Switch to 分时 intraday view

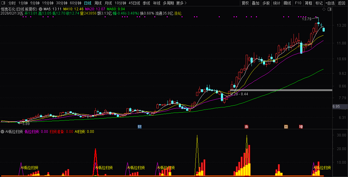click(x=12, y=3)
